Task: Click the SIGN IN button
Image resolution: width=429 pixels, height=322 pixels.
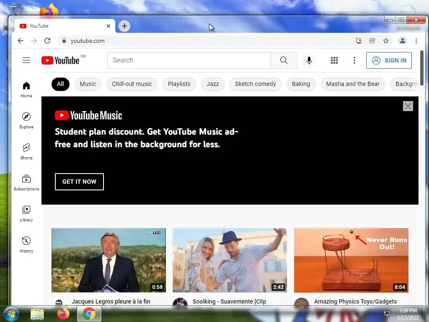Action: click(x=389, y=60)
